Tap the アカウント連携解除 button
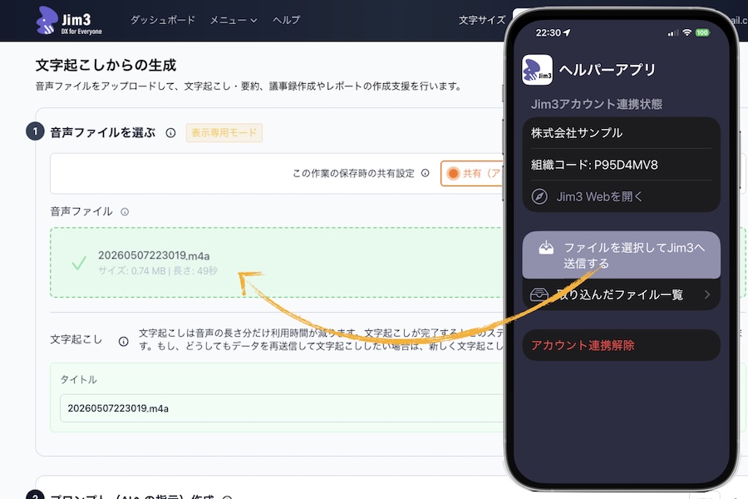Image resolution: width=748 pixels, height=499 pixels. click(x=621, y=345)
